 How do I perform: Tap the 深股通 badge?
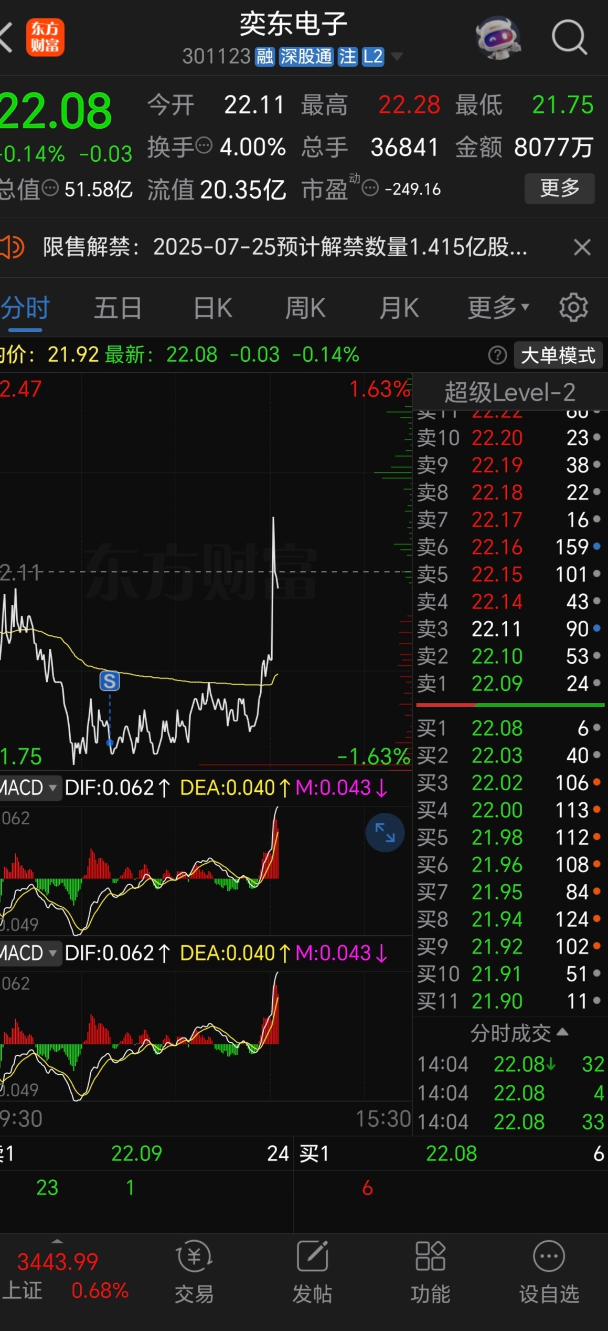click(306, 56)
